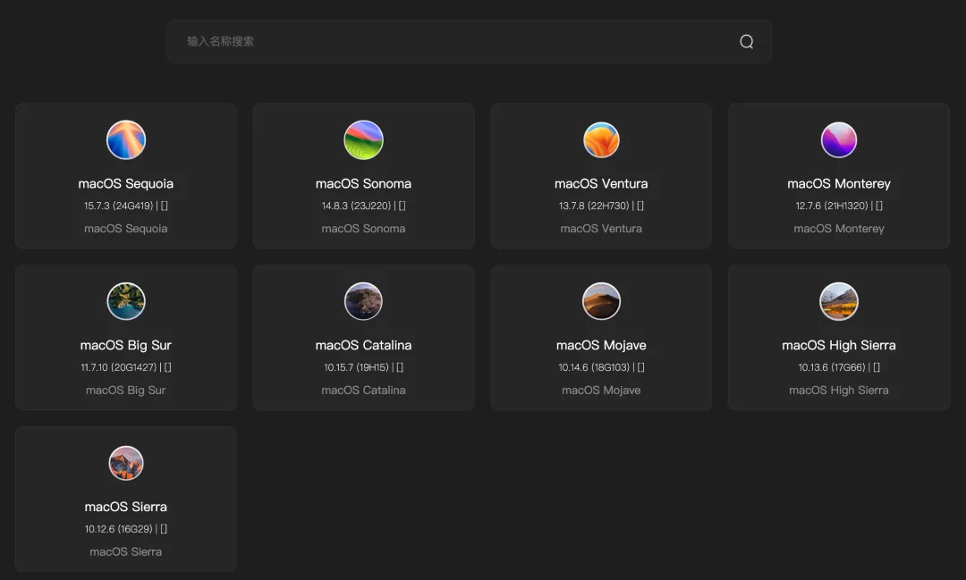Click version text 15.7.3 (24G419)
966x580 pixels.
point(118,206)
